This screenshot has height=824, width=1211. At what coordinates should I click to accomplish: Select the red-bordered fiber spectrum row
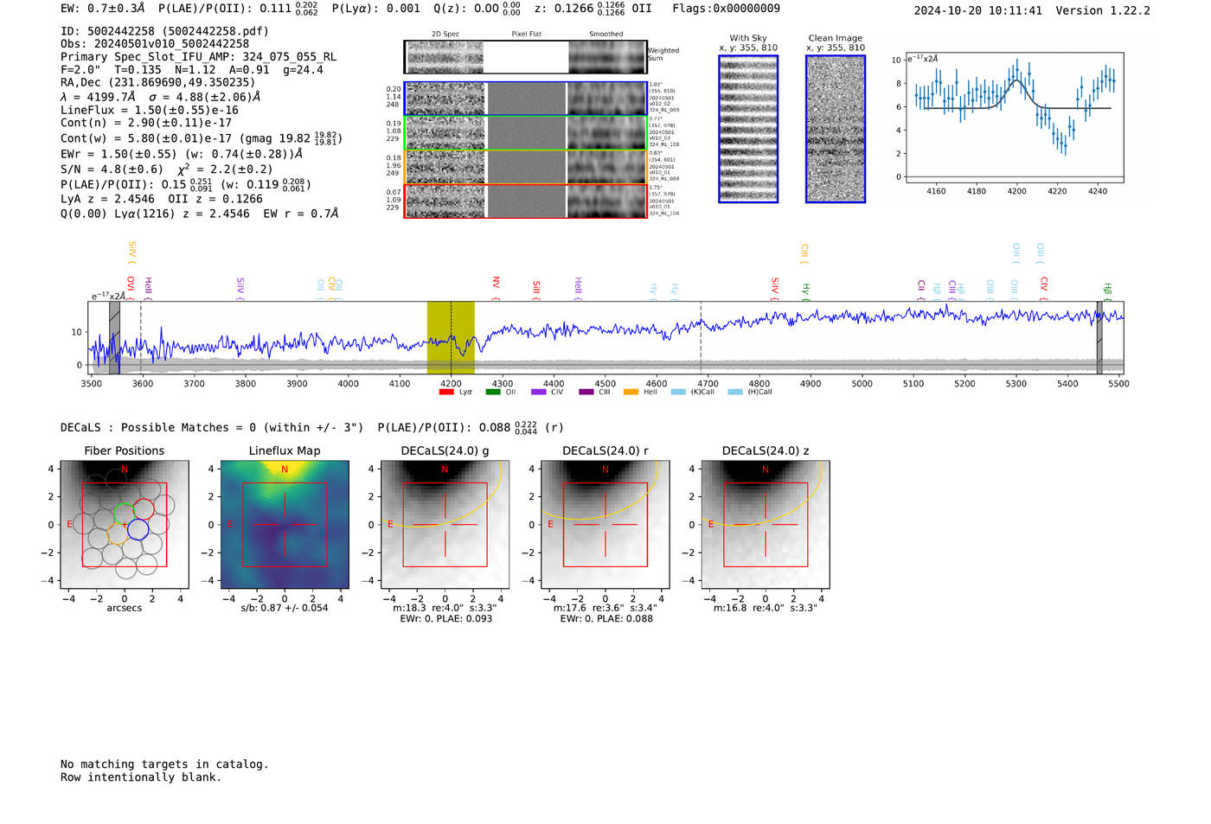525,201
